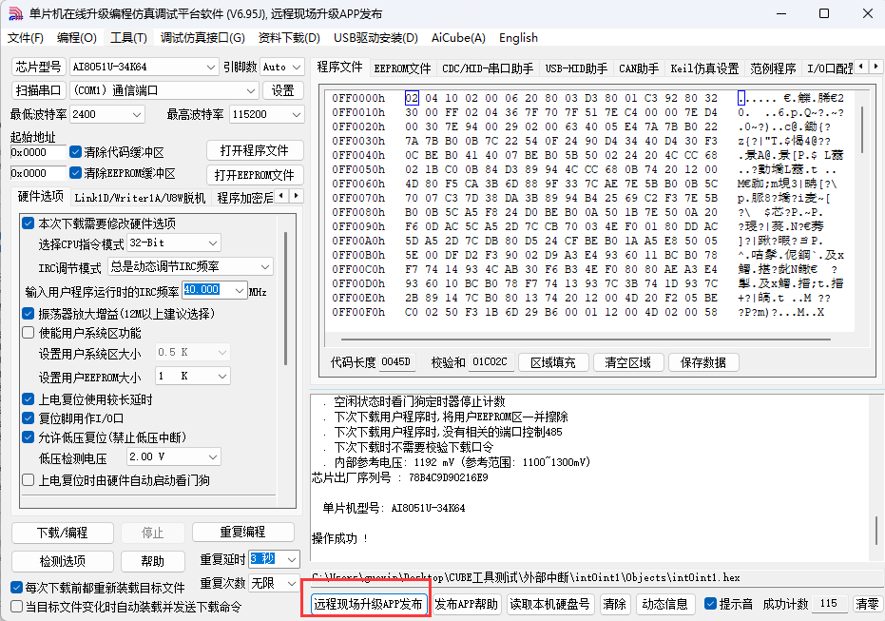Toggle the 提示音 checkbox
Screen dimensions: 885x621
point(711,604)
